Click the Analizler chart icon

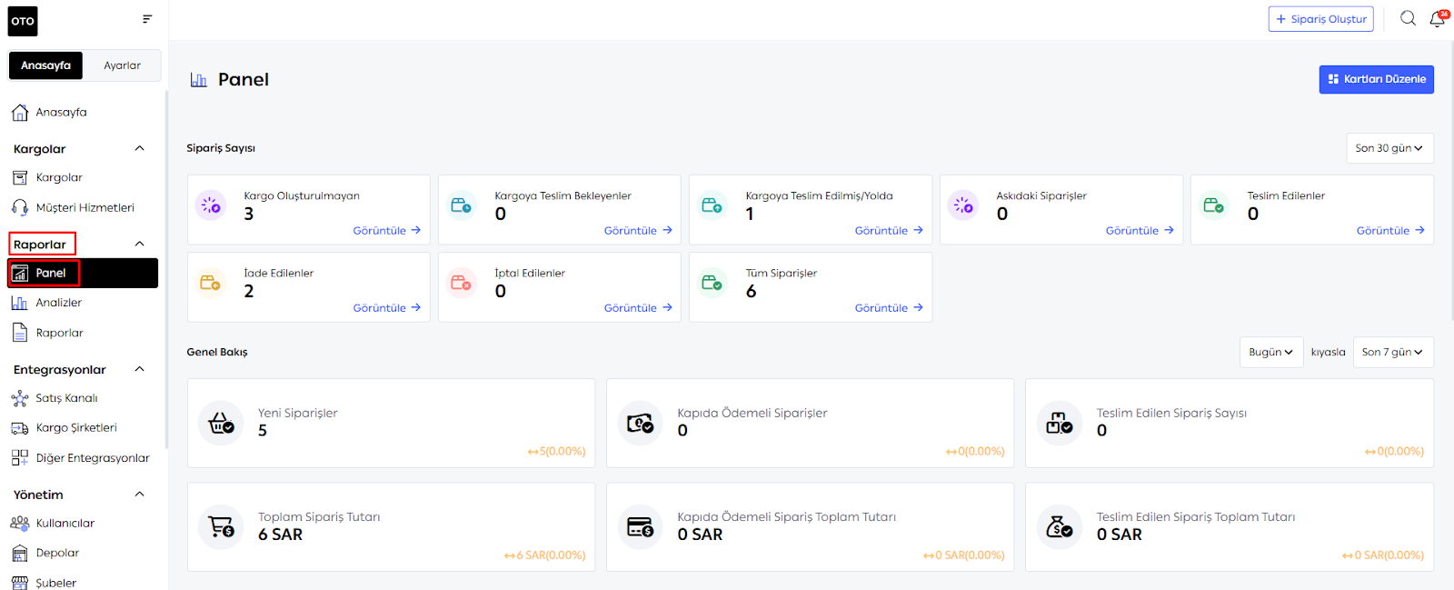(x=20, y=303)
